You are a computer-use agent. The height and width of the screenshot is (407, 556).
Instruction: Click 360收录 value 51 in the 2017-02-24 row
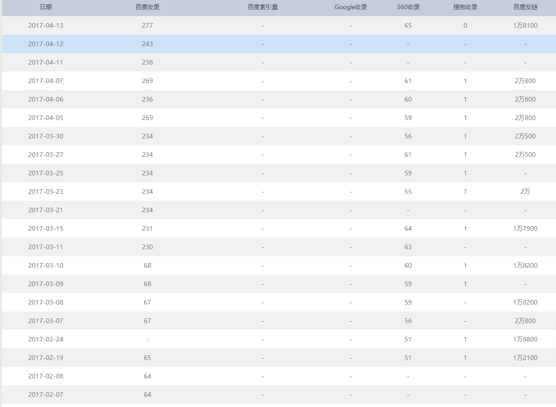coord(408,339)
